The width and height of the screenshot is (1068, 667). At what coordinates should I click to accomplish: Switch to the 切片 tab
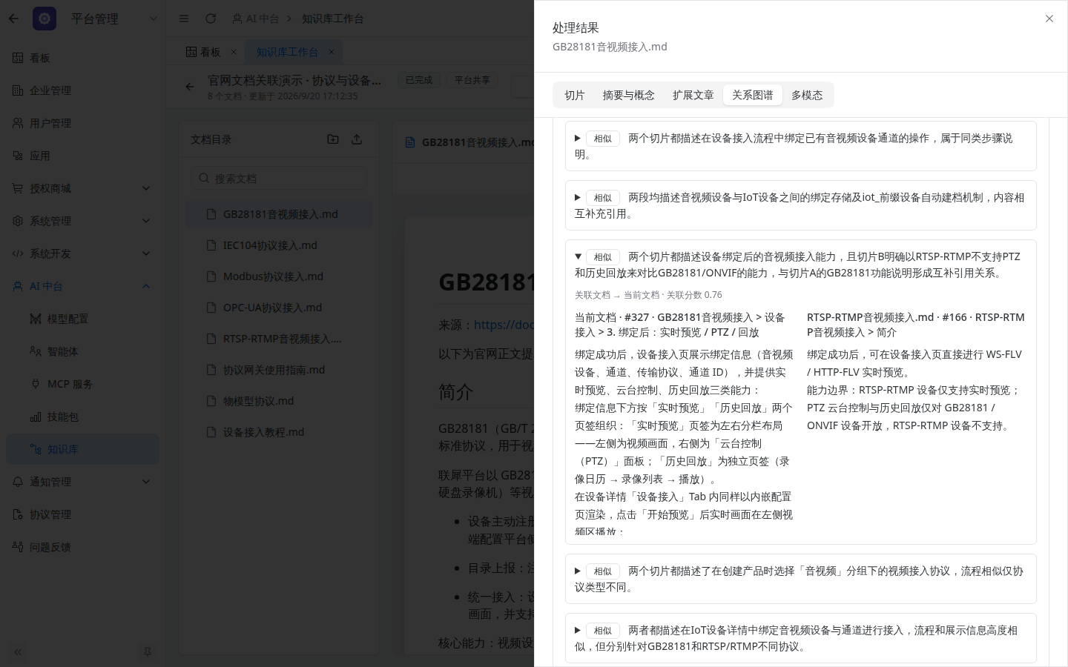[x=574, y=95]
